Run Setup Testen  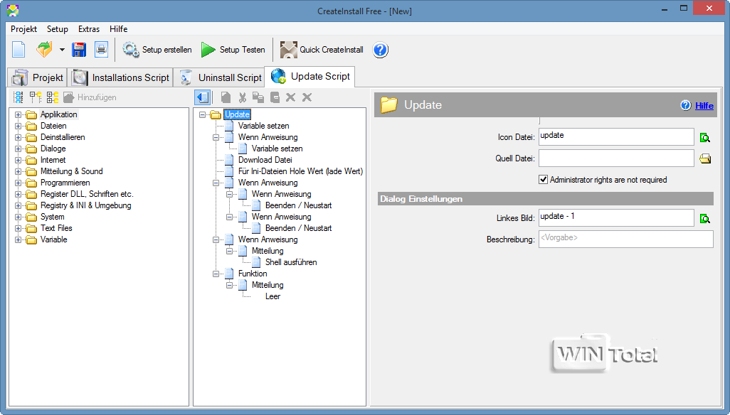click(233, 50)
